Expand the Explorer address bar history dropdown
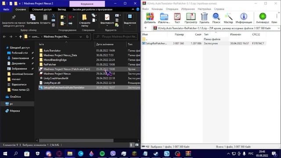Screen dimensions: 281x158 (81, 37)
